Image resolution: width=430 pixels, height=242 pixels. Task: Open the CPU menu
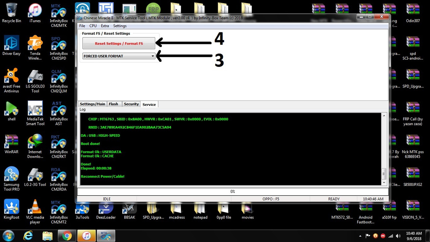[x=93, y=26]
